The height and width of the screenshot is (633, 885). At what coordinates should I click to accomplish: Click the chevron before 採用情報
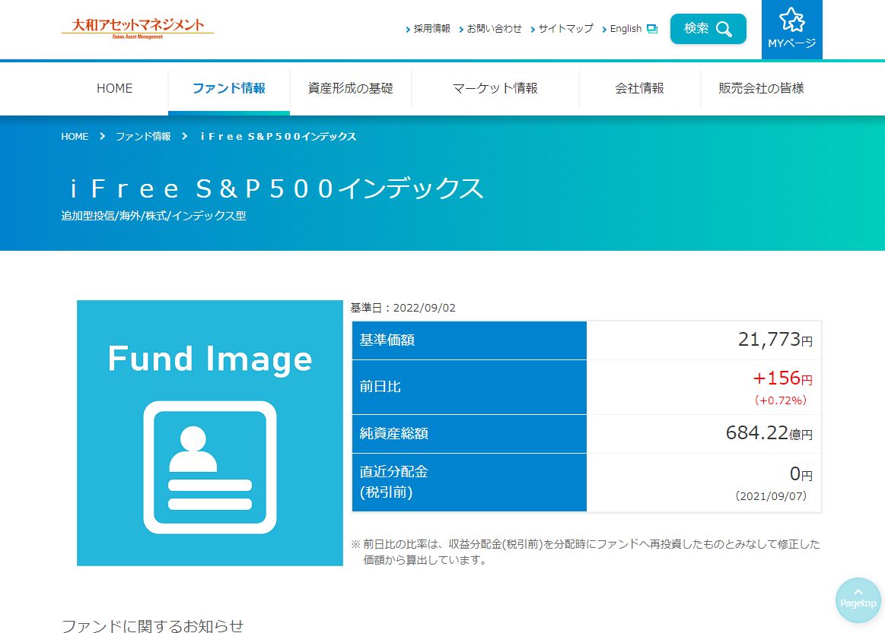point(408,30)
